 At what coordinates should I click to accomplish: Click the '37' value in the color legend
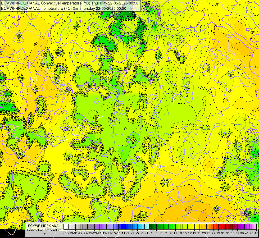tap(237, 234)
